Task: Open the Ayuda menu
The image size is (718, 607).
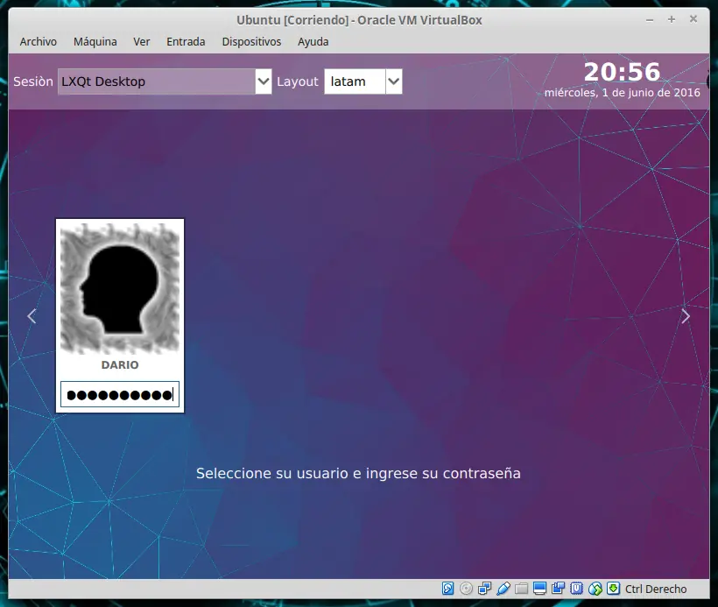Action: pyautogui.click(x=313, y=42)
